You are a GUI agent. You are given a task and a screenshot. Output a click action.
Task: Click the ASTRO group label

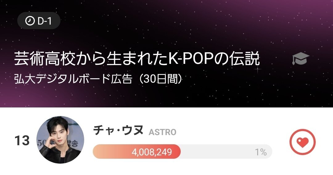pos(162,132)
